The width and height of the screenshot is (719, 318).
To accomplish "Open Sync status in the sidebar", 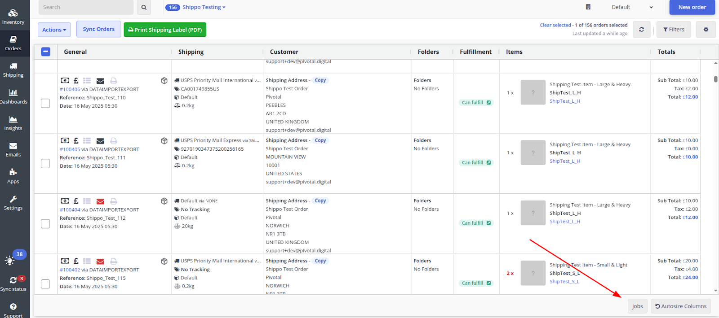I will click(13, 284).
